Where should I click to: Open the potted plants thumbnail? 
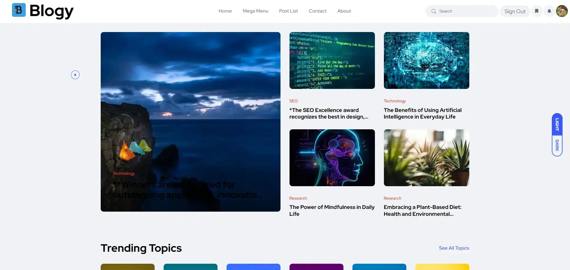coord(426,158)
